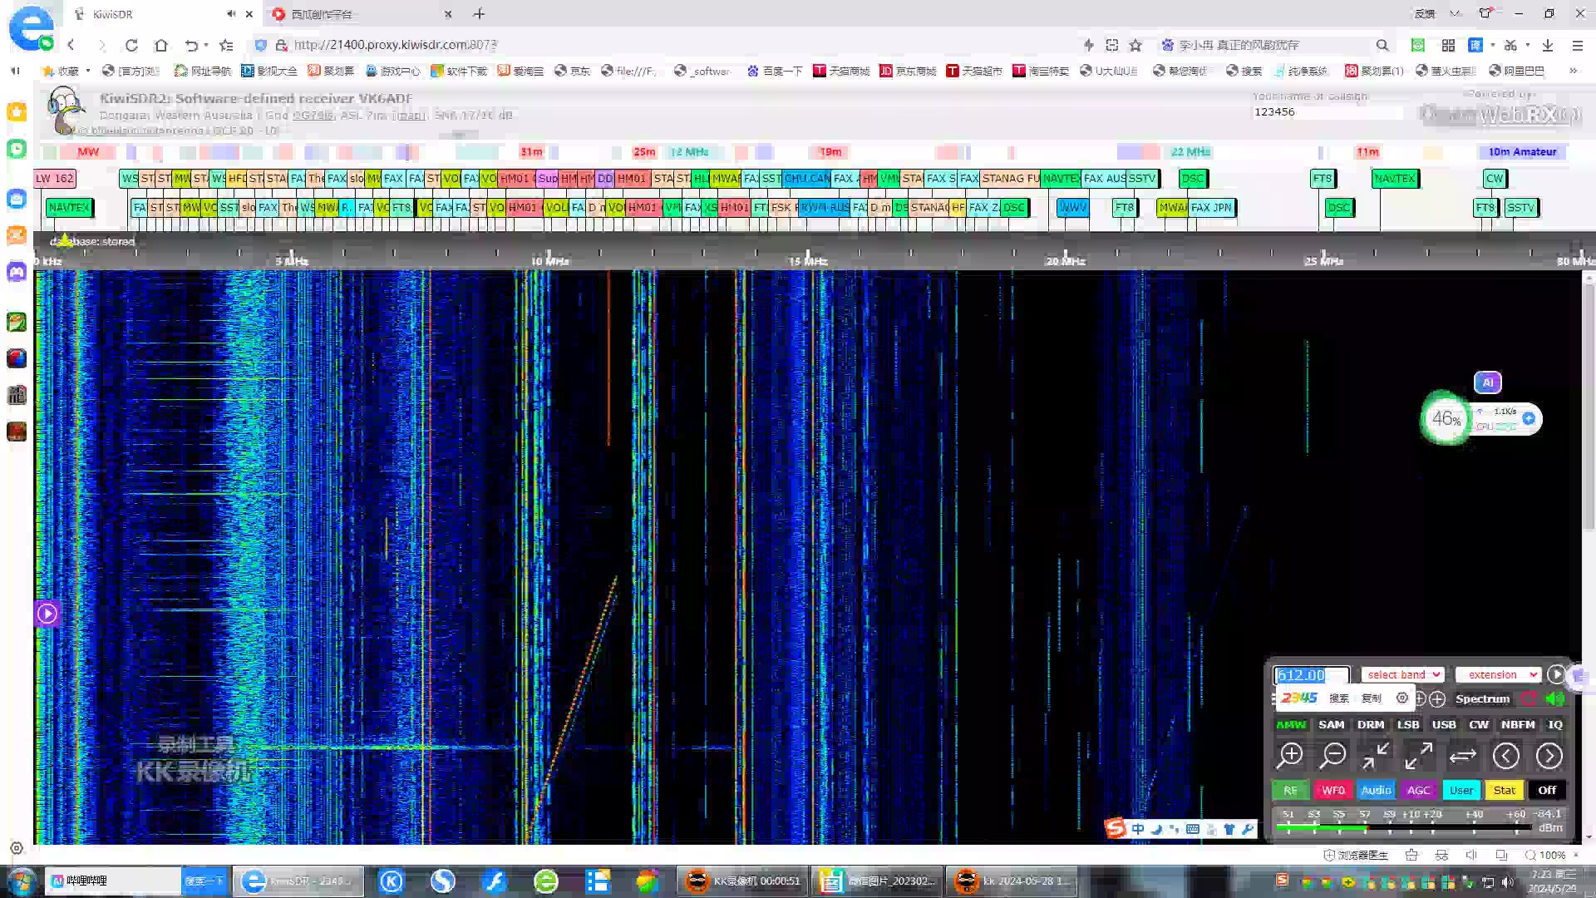
Task: Click the STANAG FU station label
Action: [x=1010, y=178]
